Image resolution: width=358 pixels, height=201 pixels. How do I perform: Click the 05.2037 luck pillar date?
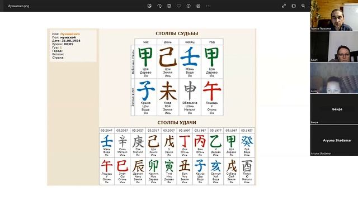pyautogui.click(x=122, y=131)
